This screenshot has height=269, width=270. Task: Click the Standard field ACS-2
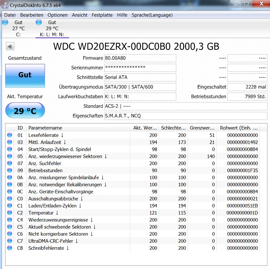click(x=186, y=106)
